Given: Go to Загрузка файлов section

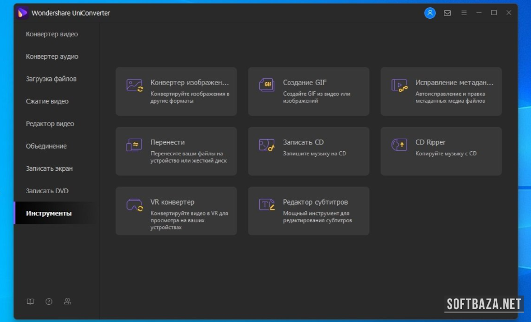Looking at the screenshot, I should click(x=51, y=79).
